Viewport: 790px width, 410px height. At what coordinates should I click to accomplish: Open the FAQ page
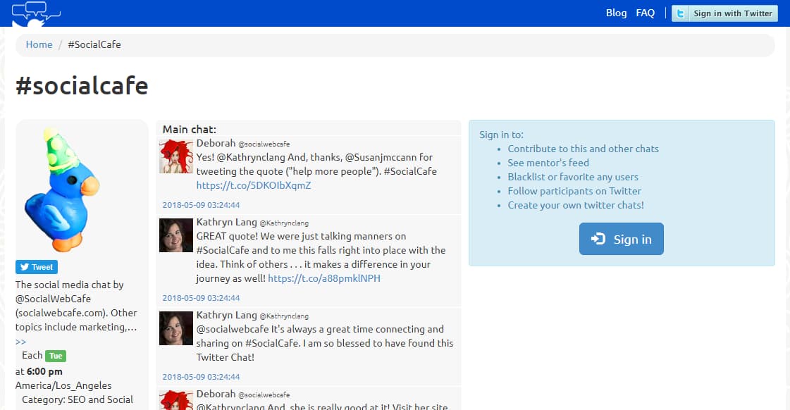tap(645, 13)
